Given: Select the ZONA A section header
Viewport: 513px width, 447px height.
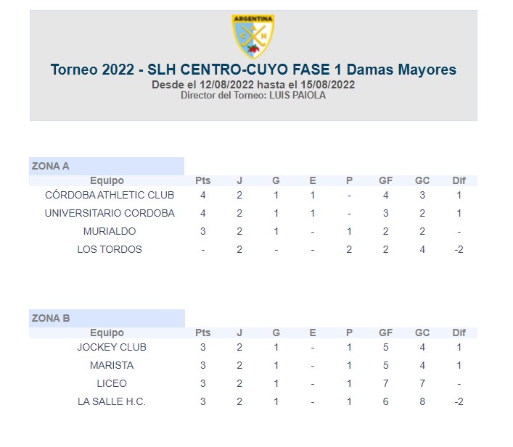Looking at the screenshot, I should point(107,166).
